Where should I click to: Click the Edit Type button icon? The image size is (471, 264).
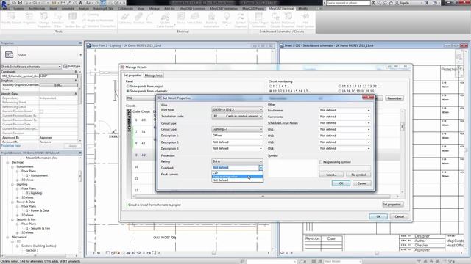(65, 66)
